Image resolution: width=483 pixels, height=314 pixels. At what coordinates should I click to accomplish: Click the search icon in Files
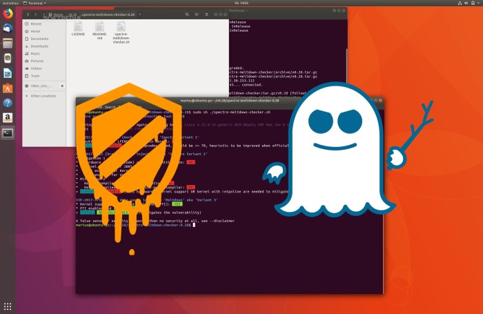pos(187,14)
